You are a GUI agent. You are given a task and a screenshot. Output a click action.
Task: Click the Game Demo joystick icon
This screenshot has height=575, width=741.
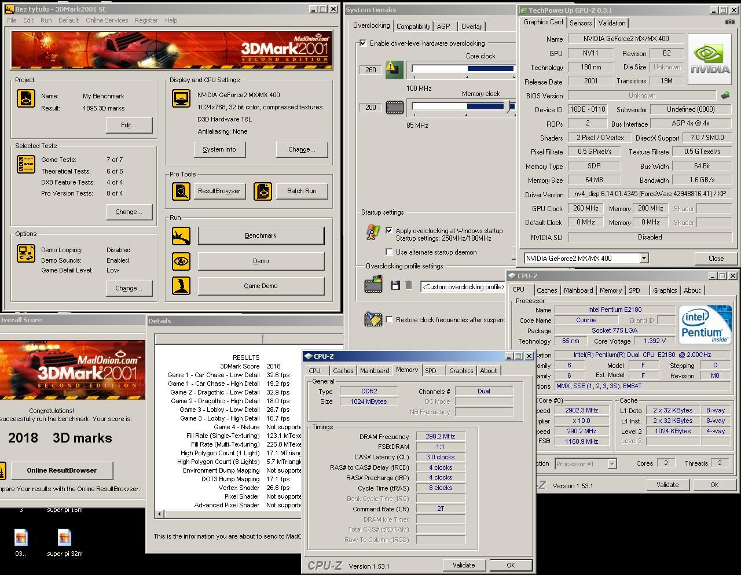(181, 286)
